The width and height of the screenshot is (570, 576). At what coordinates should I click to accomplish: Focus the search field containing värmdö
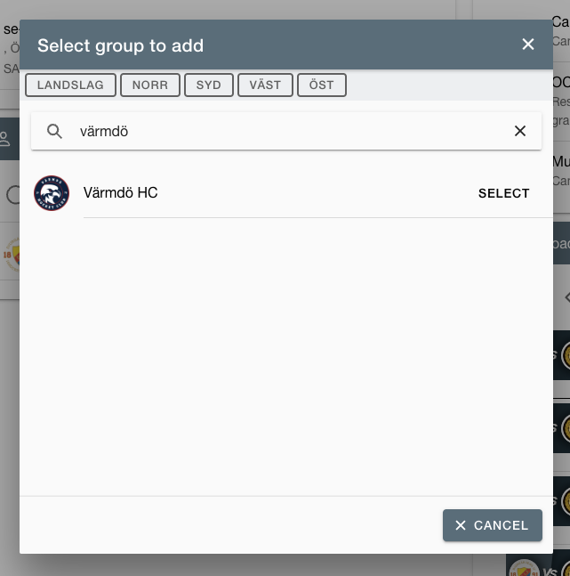(286, 131)
